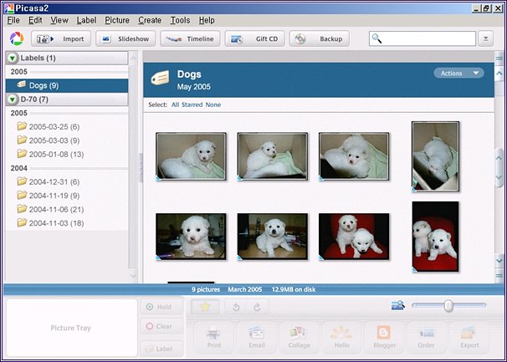Open the Timeline view
Image resolution: width=507 pixels, height=362 pixels.
(x=190, y=38)
